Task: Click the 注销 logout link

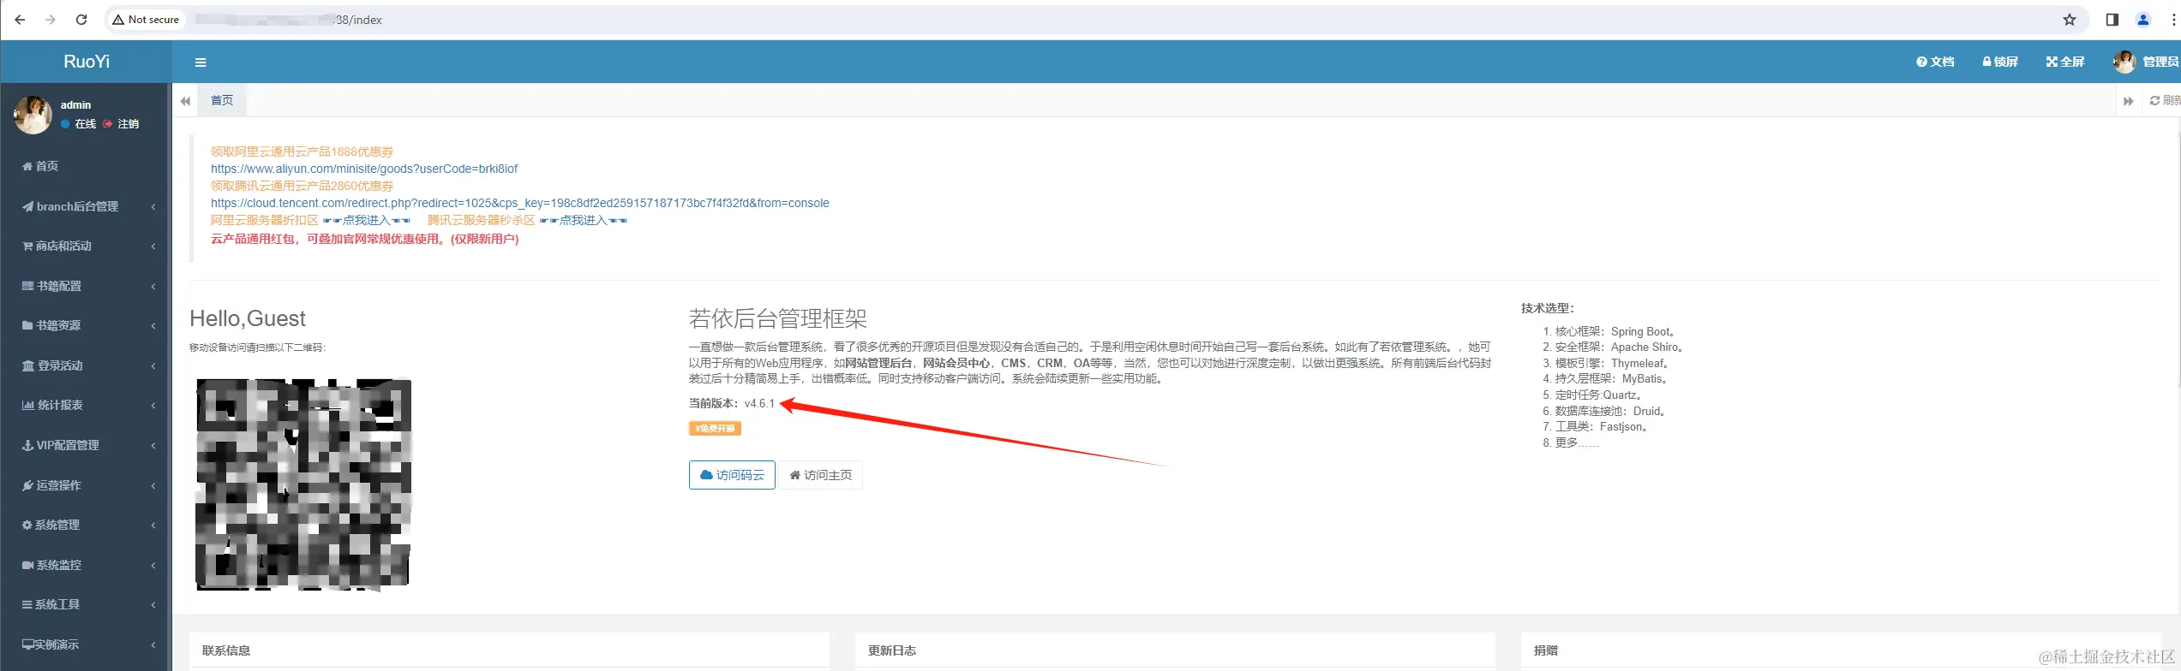Action: (x=122, y=124)
